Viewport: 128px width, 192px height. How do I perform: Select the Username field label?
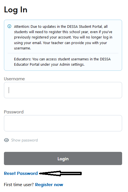pos(14,79)
